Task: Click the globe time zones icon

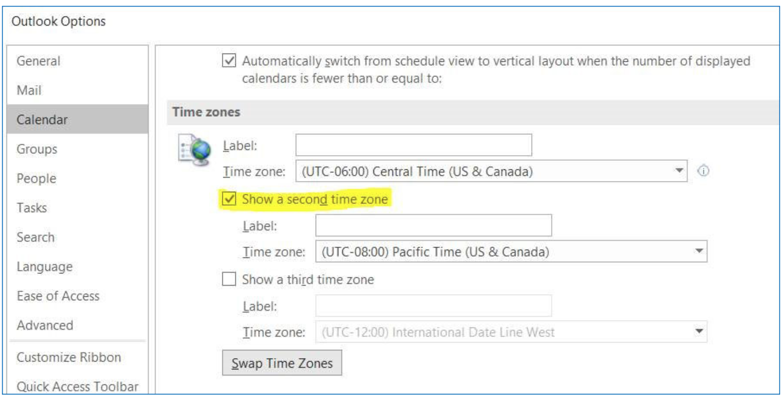Action: pos(195,150)
